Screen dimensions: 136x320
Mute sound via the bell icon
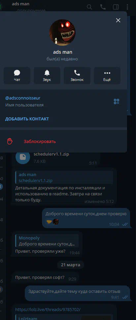47,76
